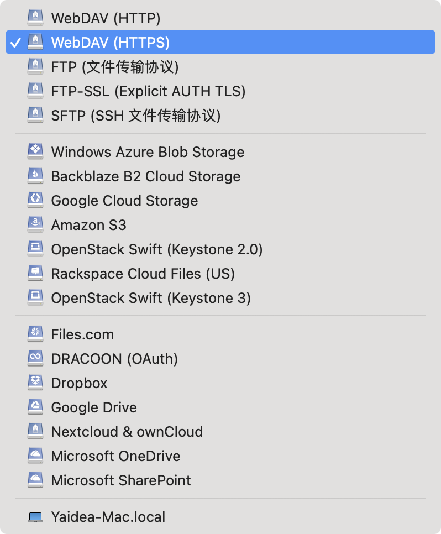Click the Google Drive icon
441x534 pixels.
(x=35, y=407)
